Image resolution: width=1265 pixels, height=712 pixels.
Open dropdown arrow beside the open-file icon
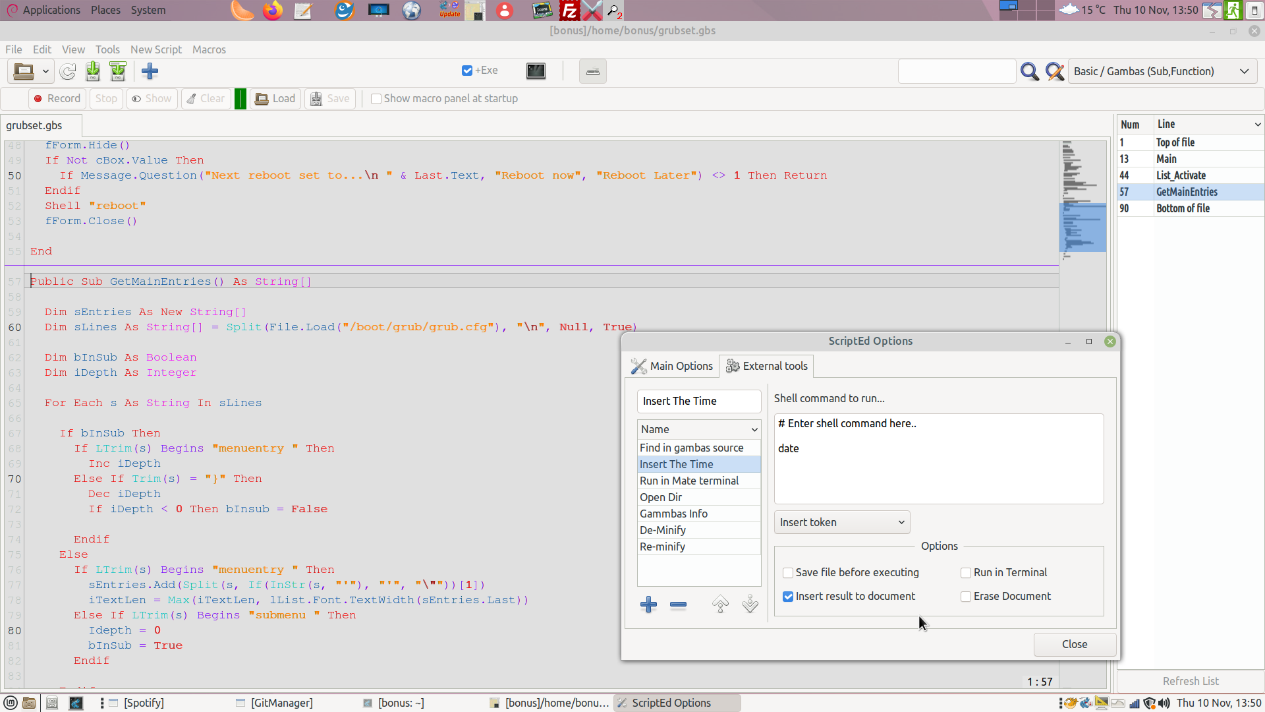[45, 71]
